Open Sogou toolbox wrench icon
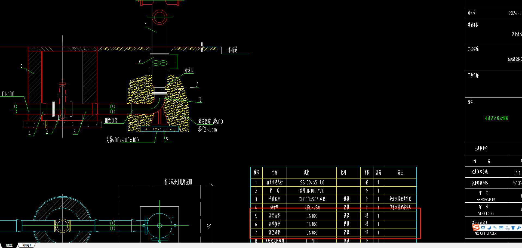522x248 pixels. 519,228
